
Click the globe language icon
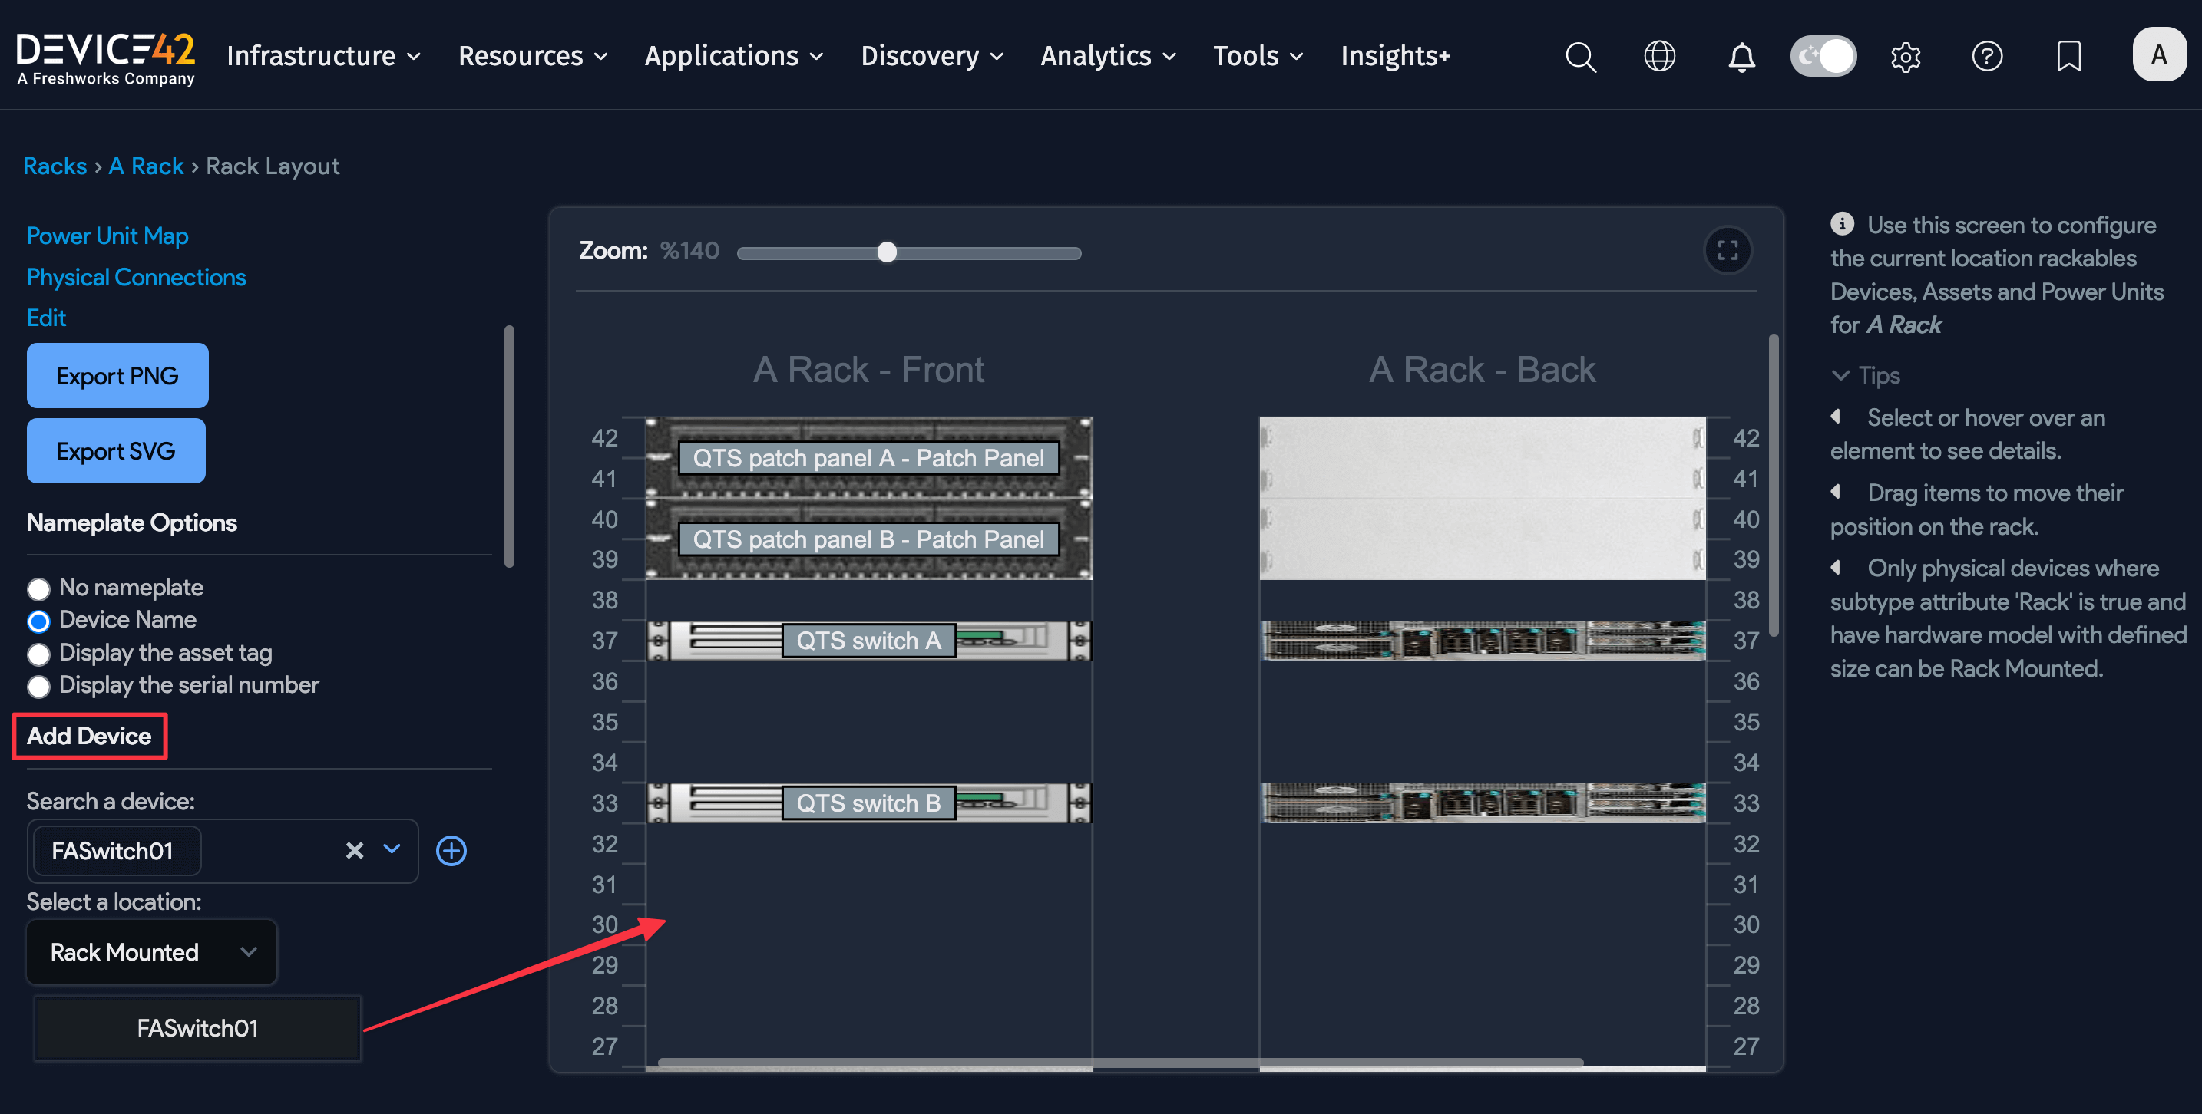(x=1659, y=56)
